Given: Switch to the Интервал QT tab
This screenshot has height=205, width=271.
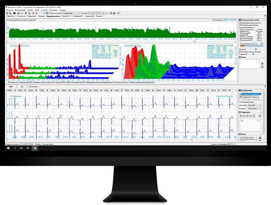Looking at the screenshot, I should pyautogui.click(x=78, y=16).
